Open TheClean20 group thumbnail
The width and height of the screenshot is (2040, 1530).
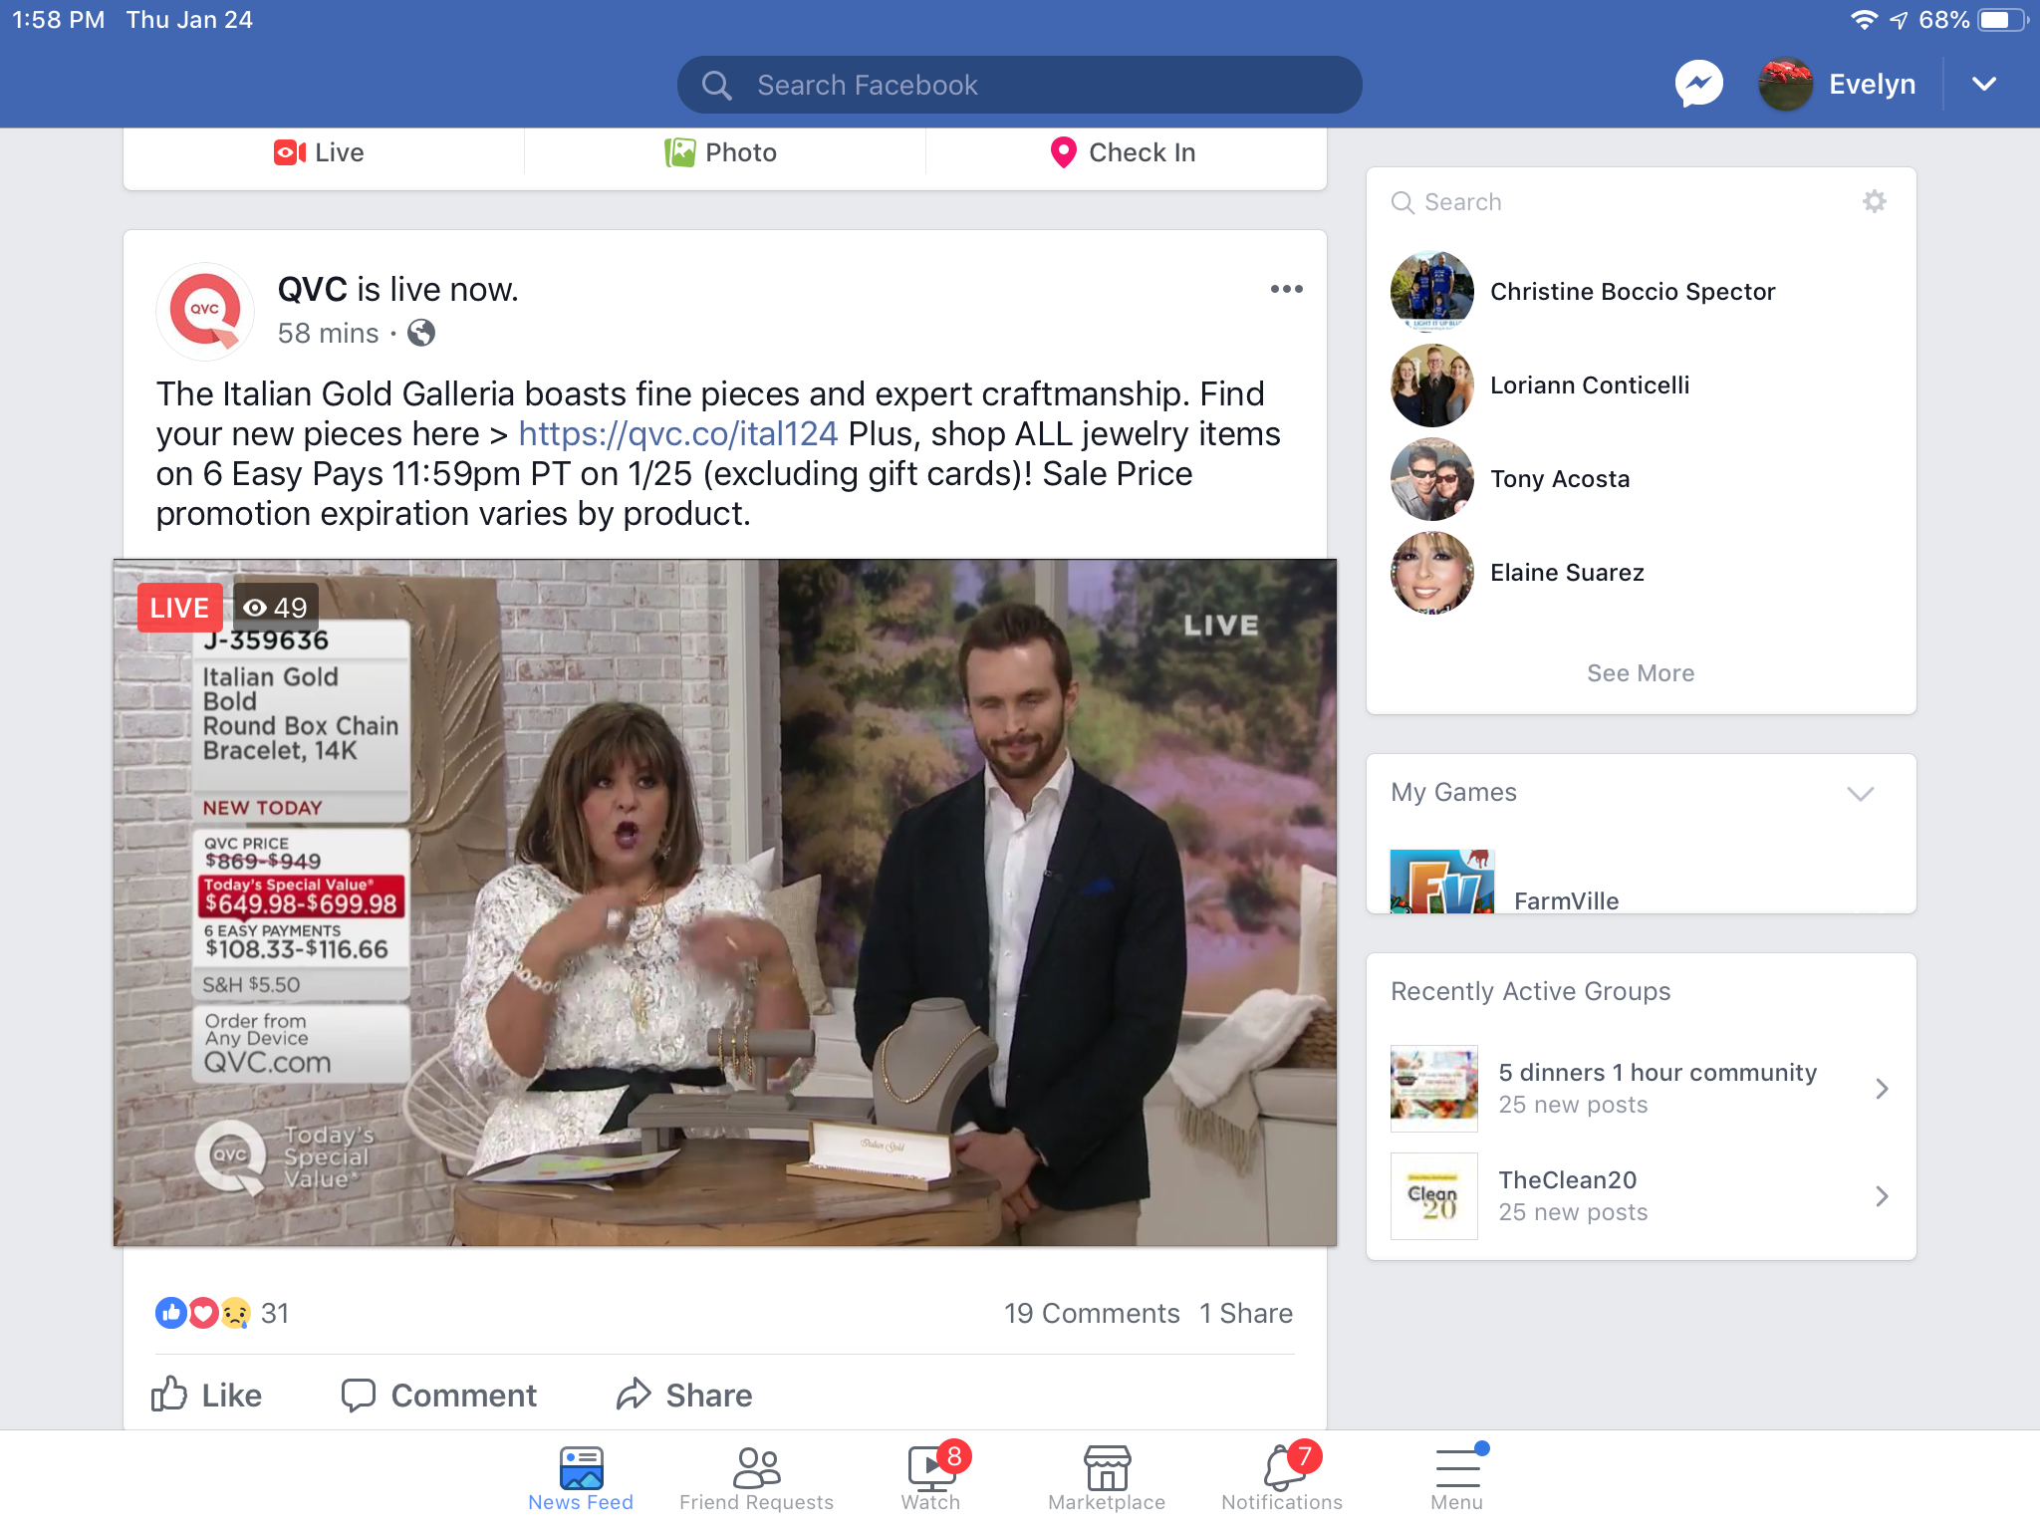1433,1195
